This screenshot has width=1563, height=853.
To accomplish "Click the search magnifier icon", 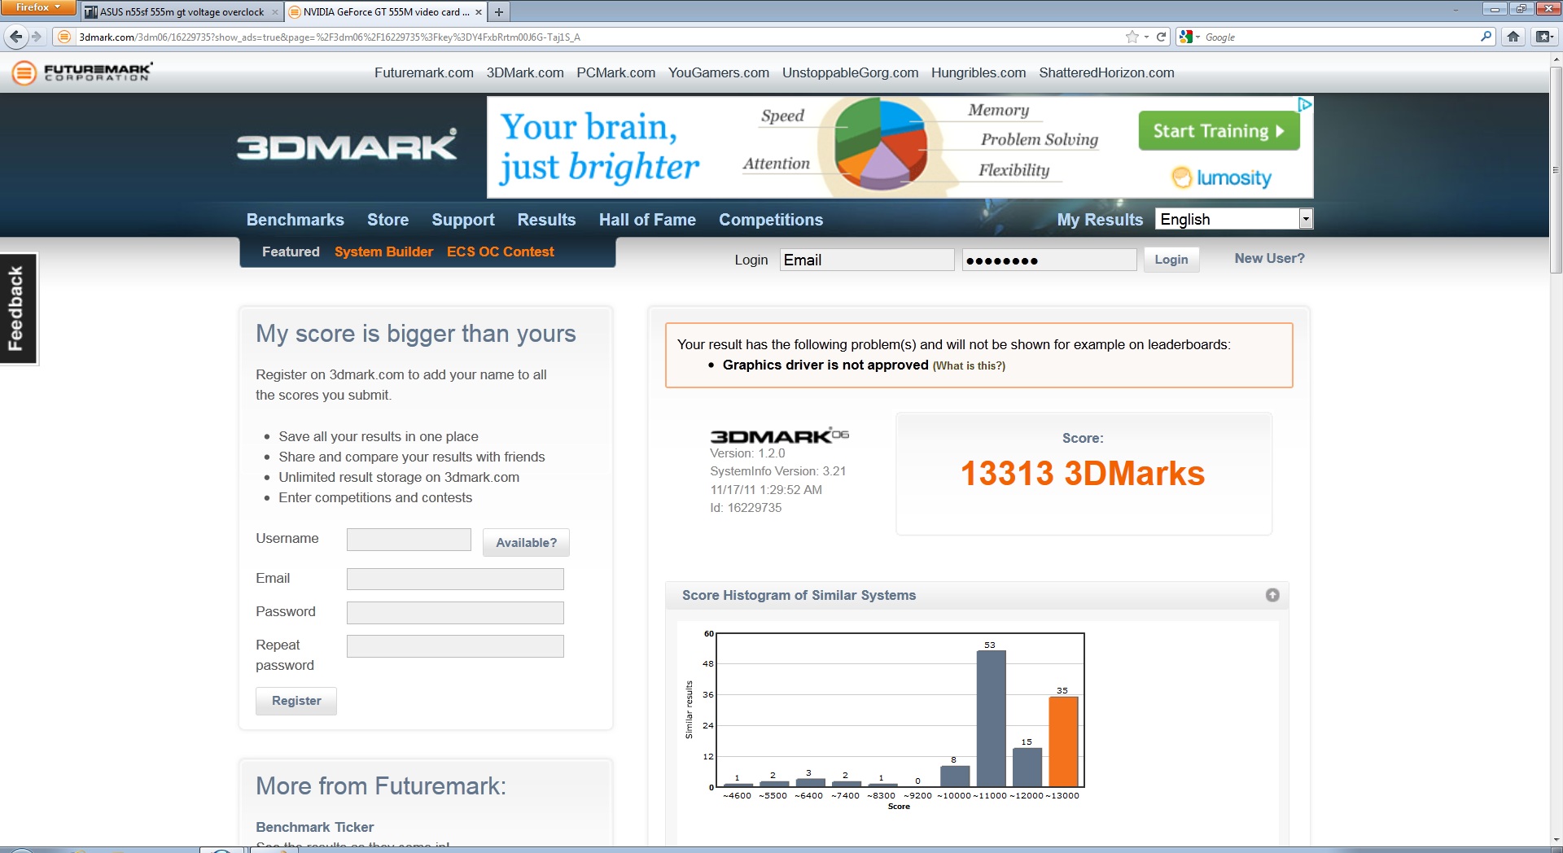I will [1486, 37].
